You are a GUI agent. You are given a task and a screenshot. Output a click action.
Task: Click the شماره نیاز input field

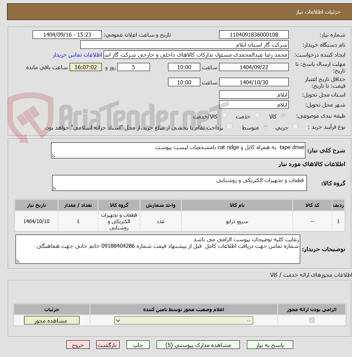tap(254, 34)
